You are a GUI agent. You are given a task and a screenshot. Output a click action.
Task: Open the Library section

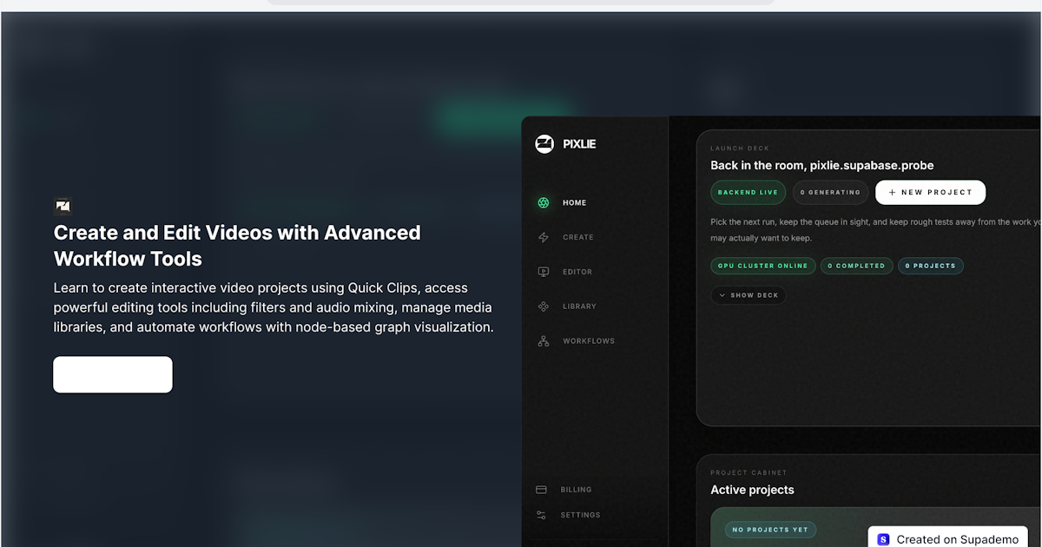[579, 306]
